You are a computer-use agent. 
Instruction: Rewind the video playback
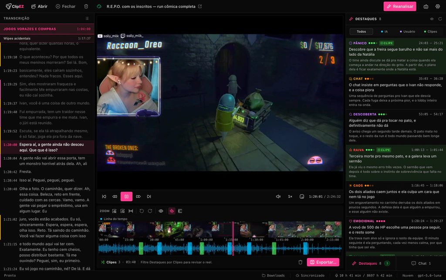115,196
